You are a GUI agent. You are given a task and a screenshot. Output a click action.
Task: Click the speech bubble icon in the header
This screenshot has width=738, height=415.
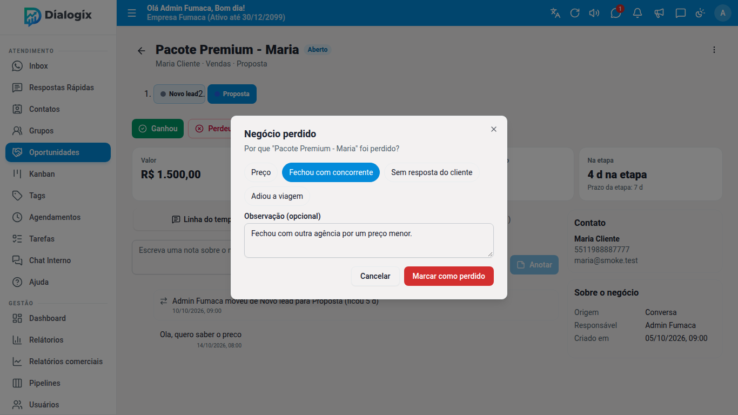click(x=681, y=13)
